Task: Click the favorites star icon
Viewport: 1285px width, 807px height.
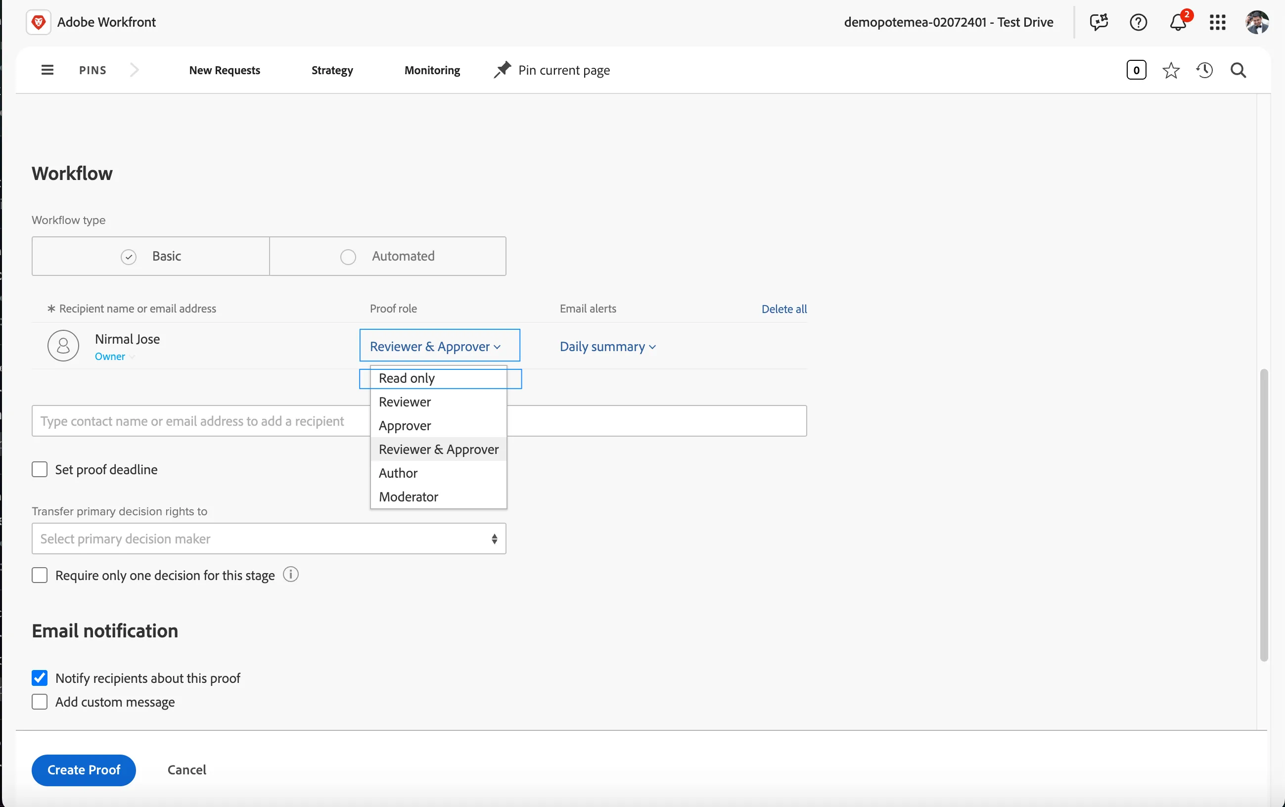Action: (x=1171, y=70)
